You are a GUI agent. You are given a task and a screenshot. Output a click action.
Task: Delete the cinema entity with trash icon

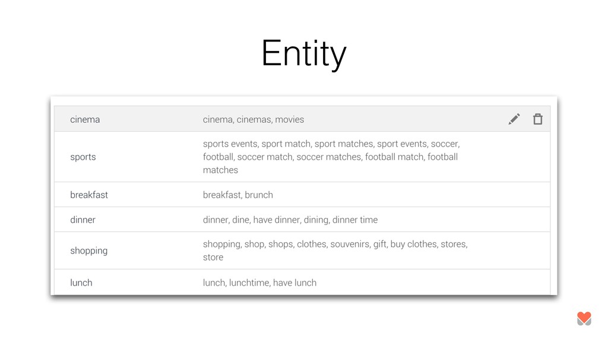537,119
